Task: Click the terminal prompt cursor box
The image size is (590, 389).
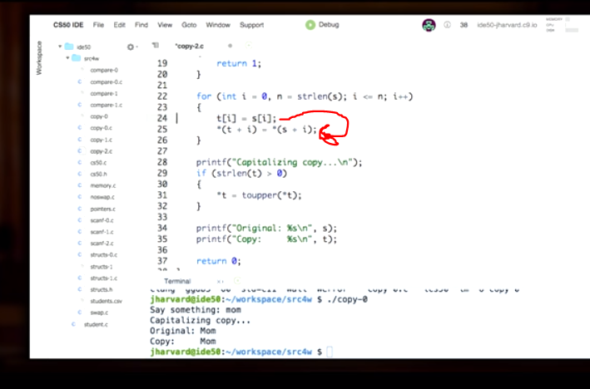Action: 330,352
